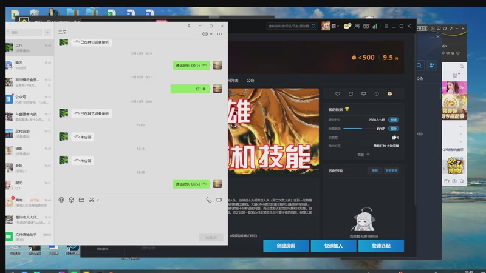Expand the arrow next to chat bubble icon

(211, 34)
